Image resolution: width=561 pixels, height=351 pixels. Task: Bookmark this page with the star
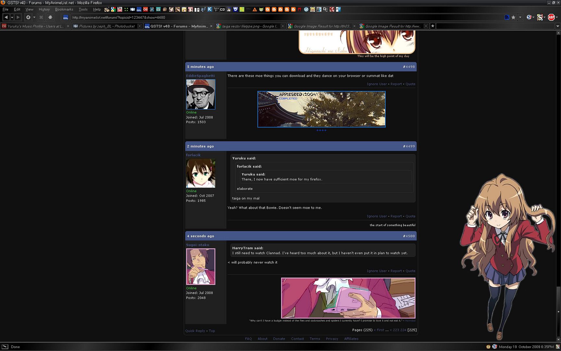click(513, 18)
